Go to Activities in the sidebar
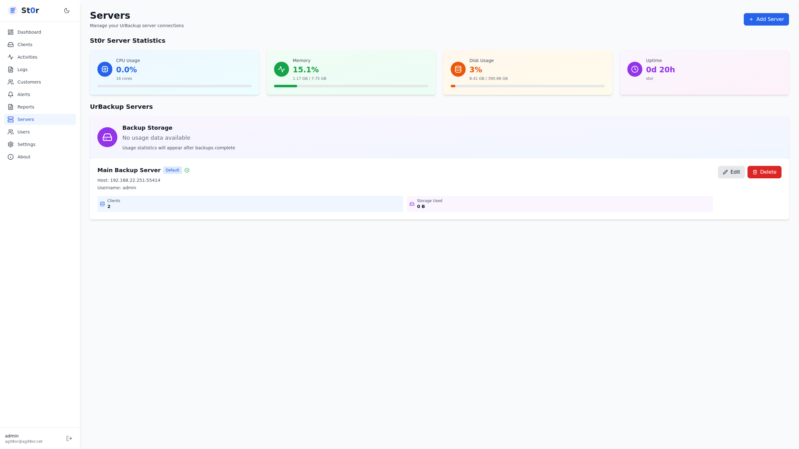Screen dimensions: 799x449 coord(27,57)
